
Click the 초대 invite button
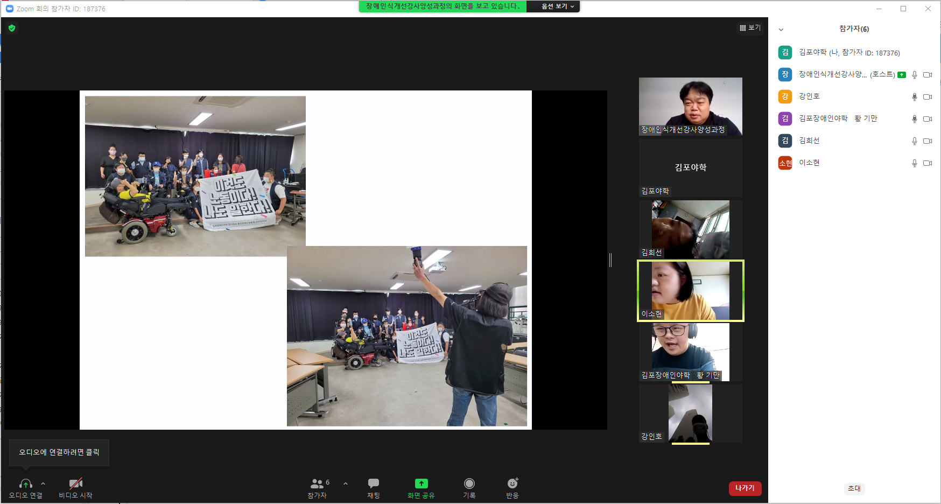(854, 488)
